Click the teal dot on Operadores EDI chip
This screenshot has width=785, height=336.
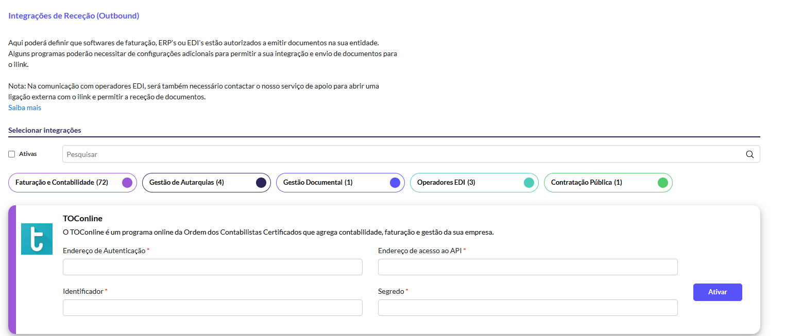pyautogui.click(x=528, y=182)
